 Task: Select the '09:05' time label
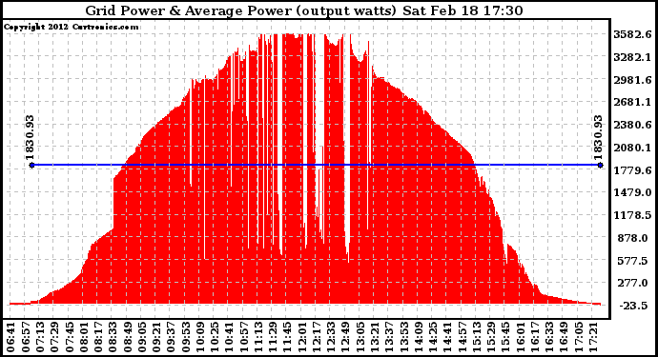(x=142, y=337)
